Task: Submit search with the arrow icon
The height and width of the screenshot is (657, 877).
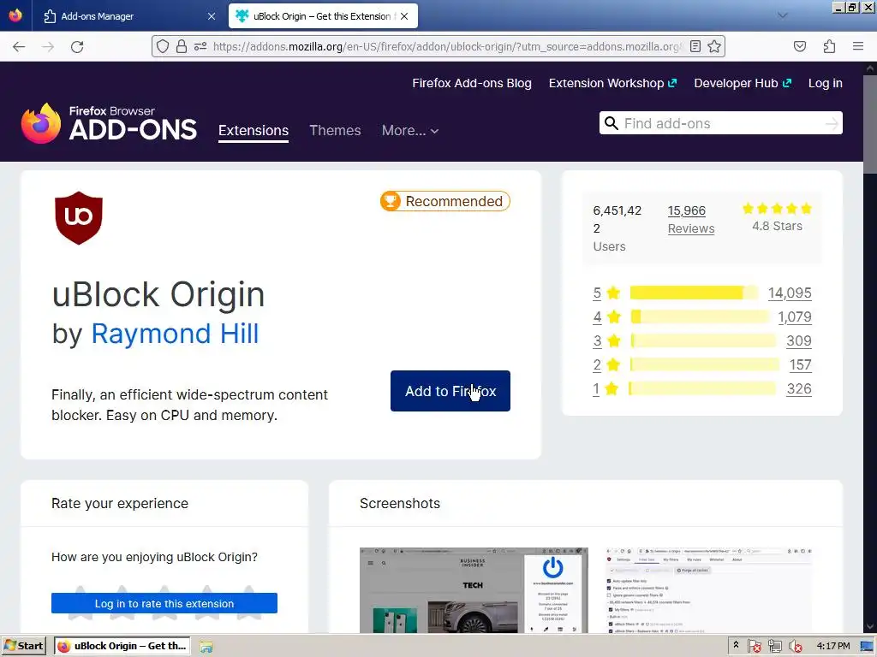Action: pos(832,123)
